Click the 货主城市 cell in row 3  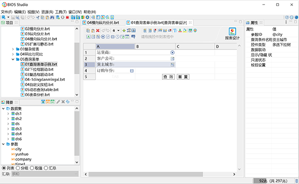136,65
